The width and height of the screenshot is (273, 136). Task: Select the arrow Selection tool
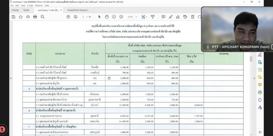99,17
